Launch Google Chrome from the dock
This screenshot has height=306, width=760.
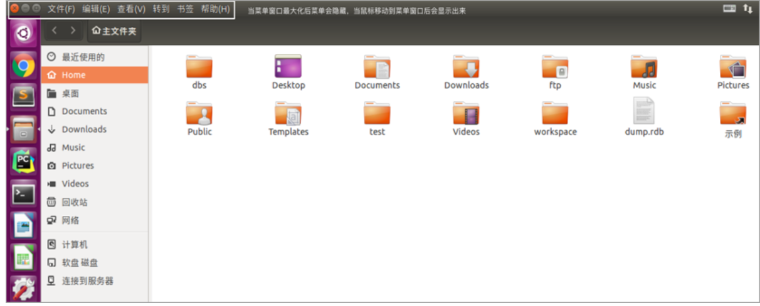(24, 65)
